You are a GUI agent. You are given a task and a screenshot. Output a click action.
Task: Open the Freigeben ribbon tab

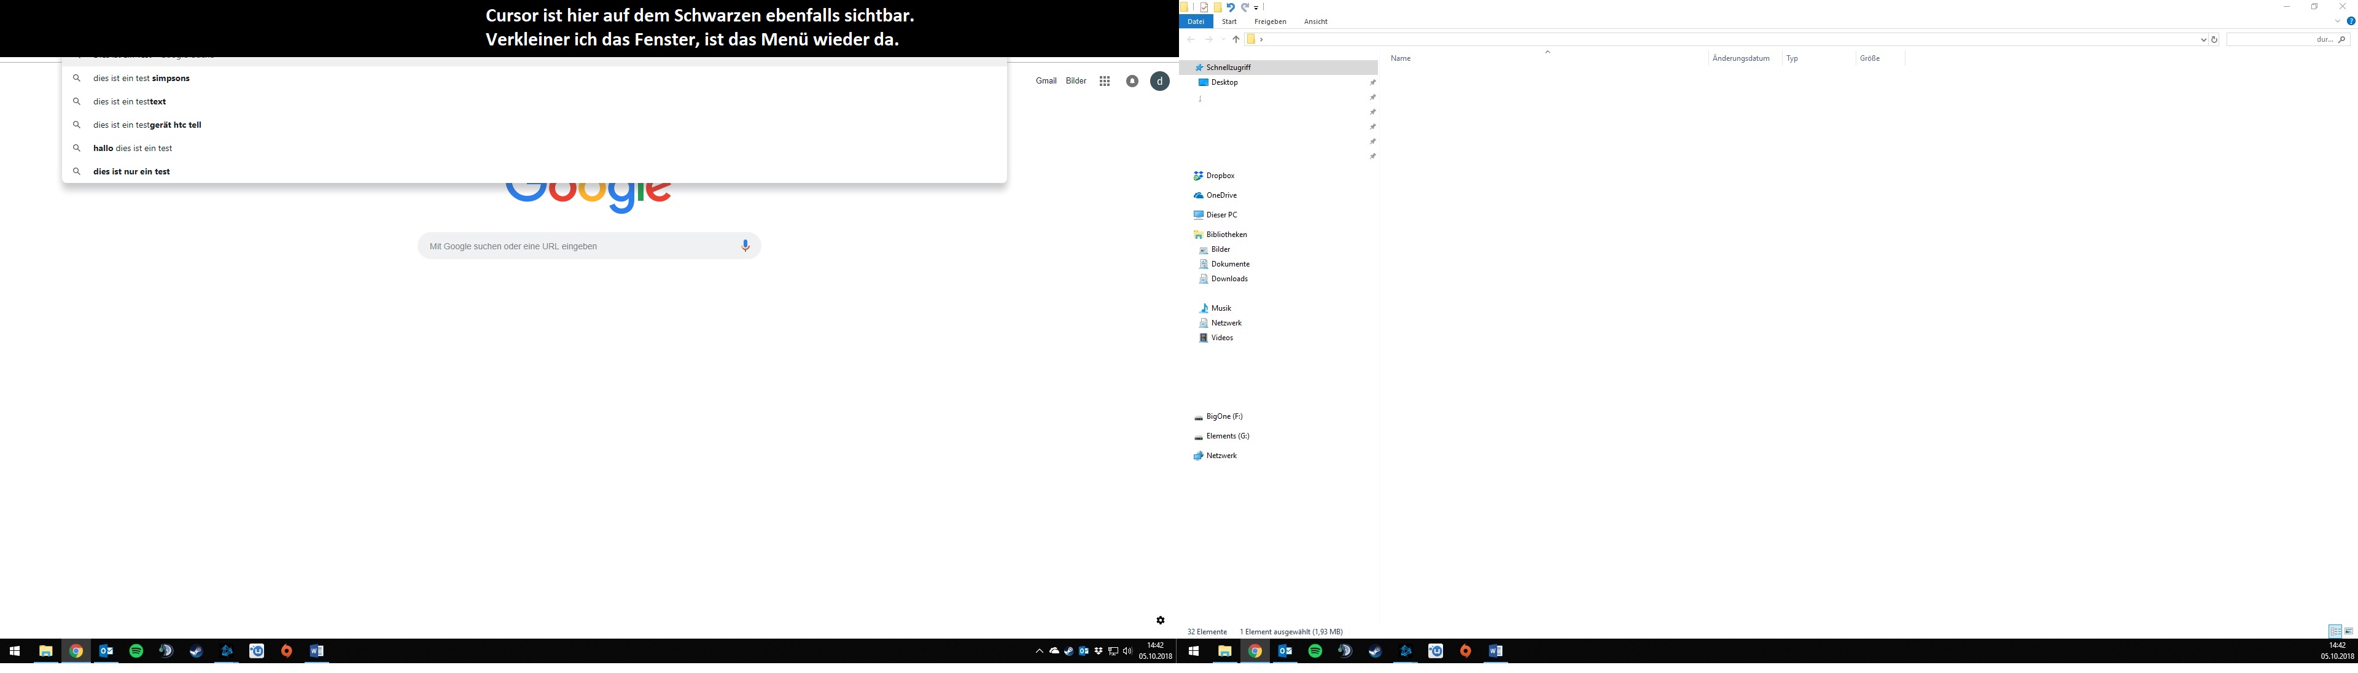[1270, 21]
